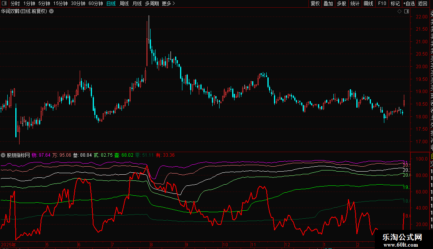Click the 返回 back button
Screen dimensions: 433x249
click(423, 3)
